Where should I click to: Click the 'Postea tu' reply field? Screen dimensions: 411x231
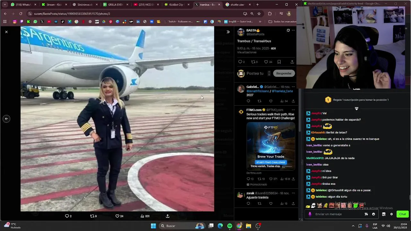click(x=255, y=73)
